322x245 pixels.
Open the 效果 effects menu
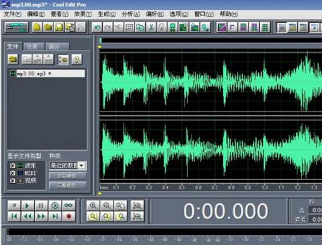point(83,14)
